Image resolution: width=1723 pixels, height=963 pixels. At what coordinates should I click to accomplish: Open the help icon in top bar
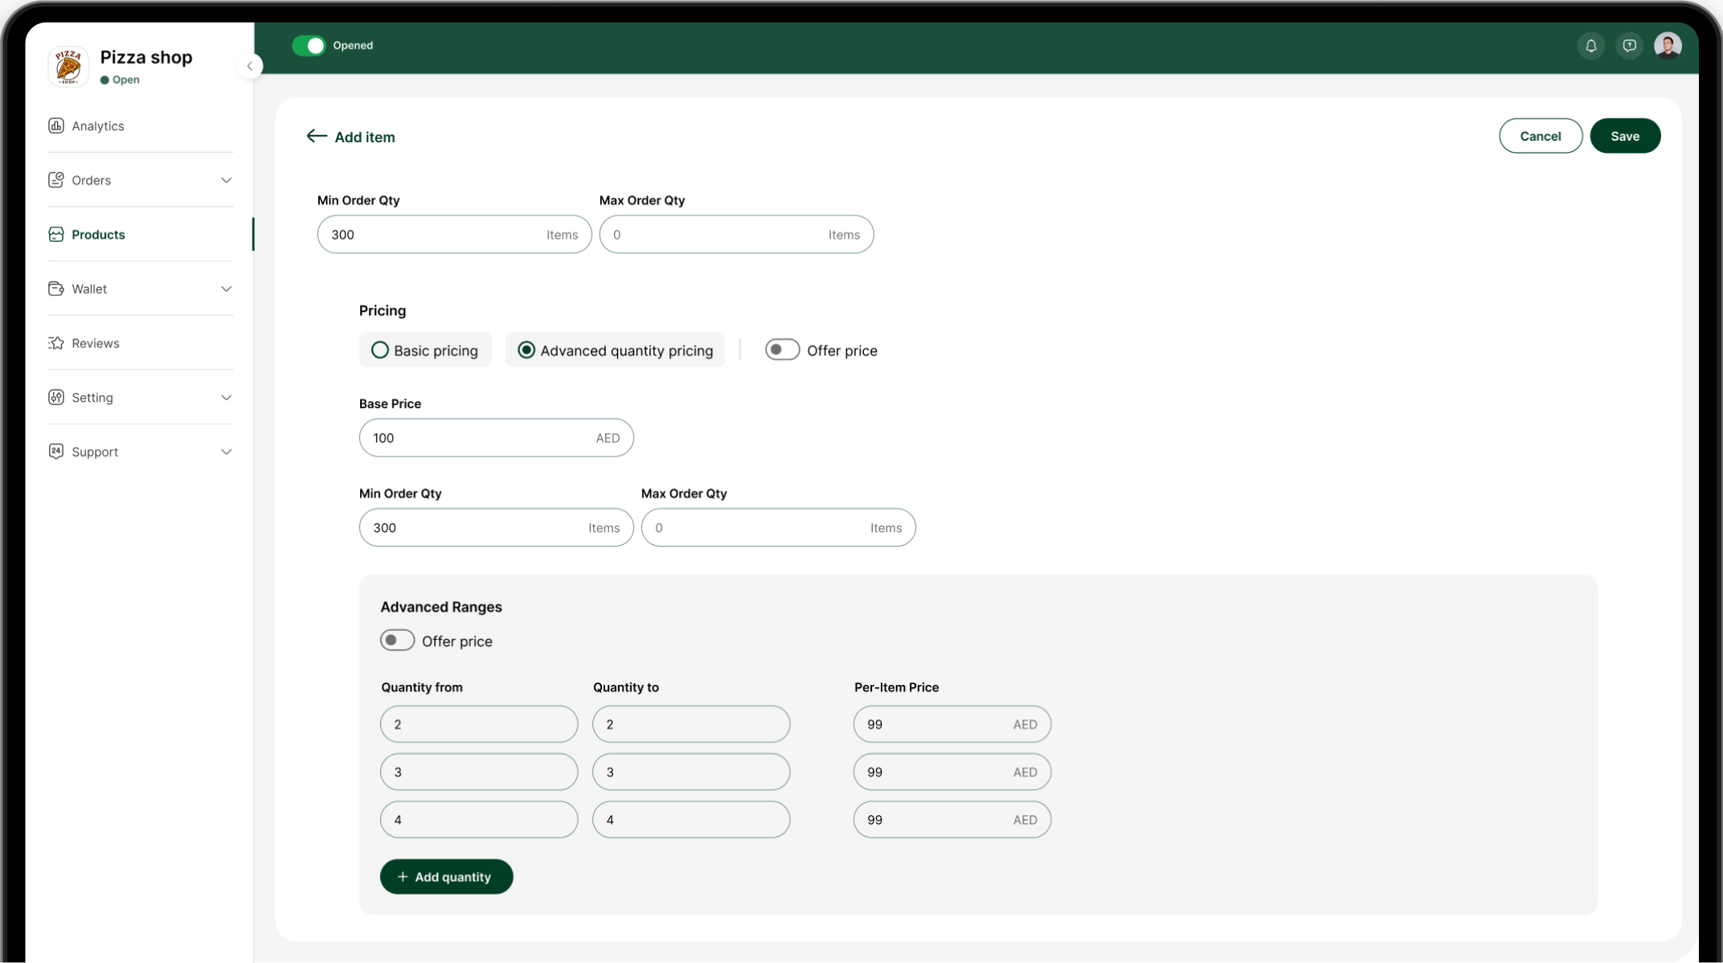pos(1629,45)
